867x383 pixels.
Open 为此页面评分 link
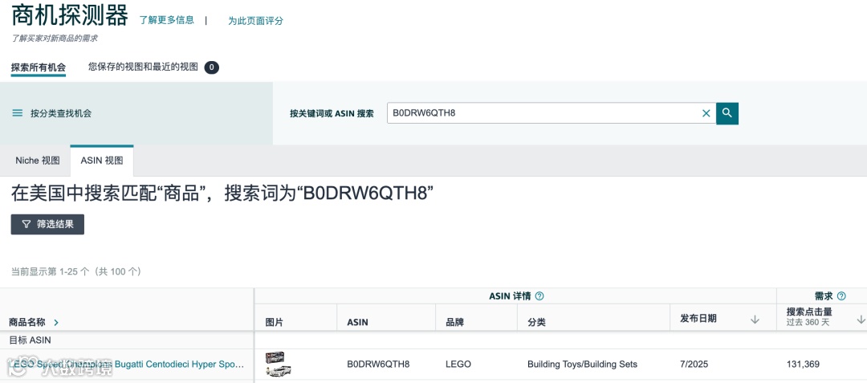(x=255, y=20)
